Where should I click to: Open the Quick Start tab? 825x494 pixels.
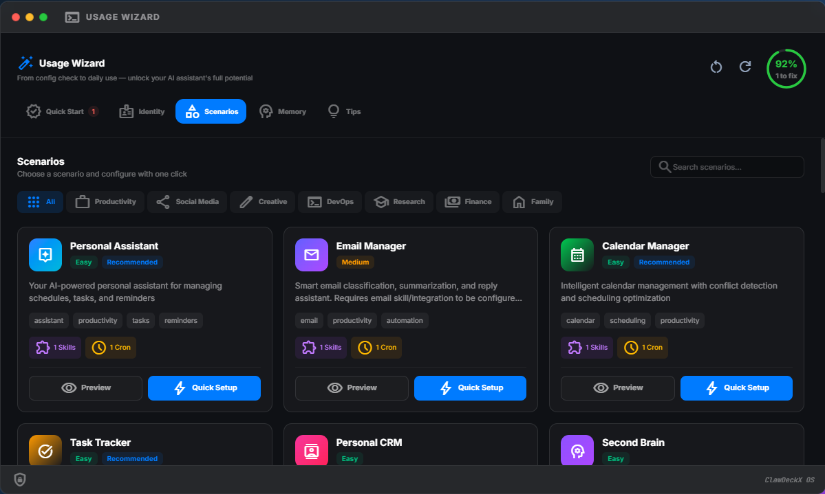[62, 111]
